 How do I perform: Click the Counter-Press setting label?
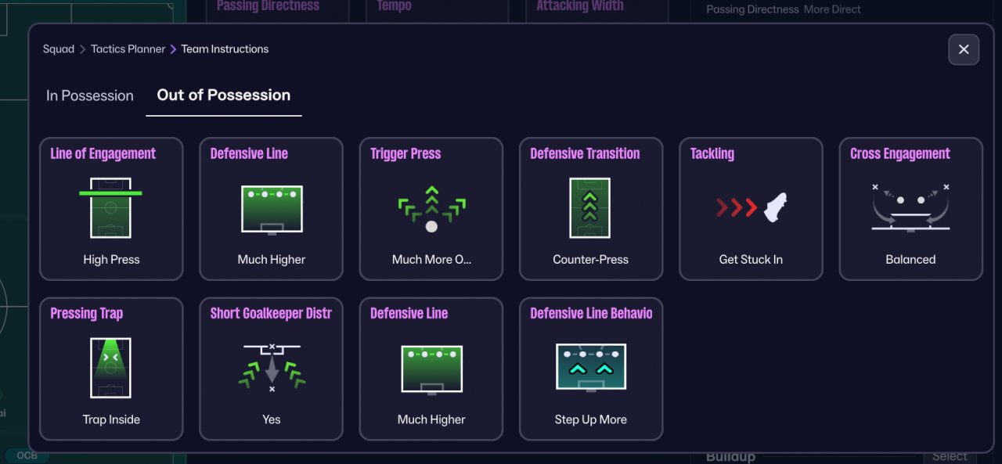click(590, 260)
